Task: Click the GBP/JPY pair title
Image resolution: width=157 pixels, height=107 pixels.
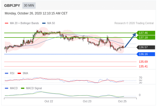Action: [x=12, y=6]
